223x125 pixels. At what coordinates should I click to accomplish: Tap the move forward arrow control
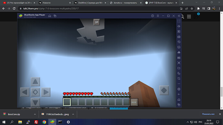click(36, 82)
